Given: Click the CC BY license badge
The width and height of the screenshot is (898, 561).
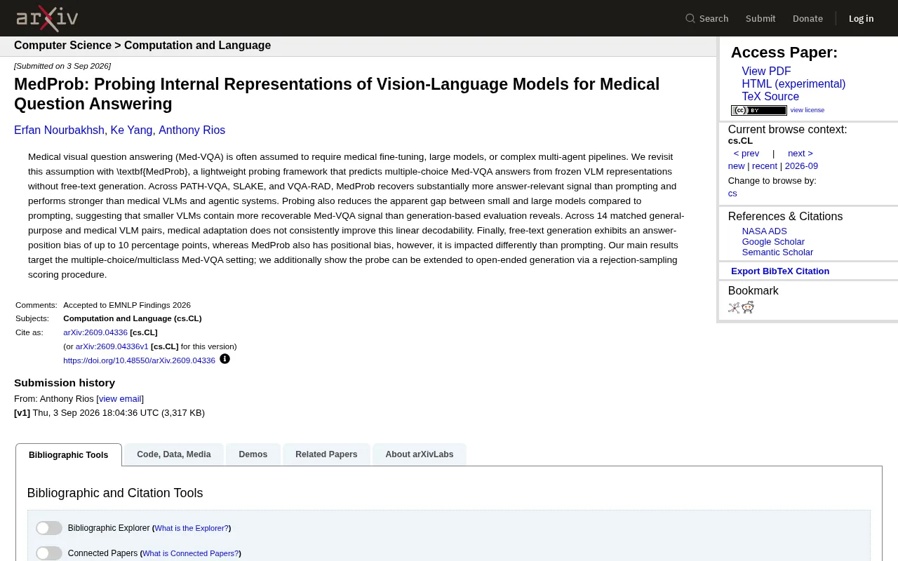Looking at the screenshot, I should point(759,110).
